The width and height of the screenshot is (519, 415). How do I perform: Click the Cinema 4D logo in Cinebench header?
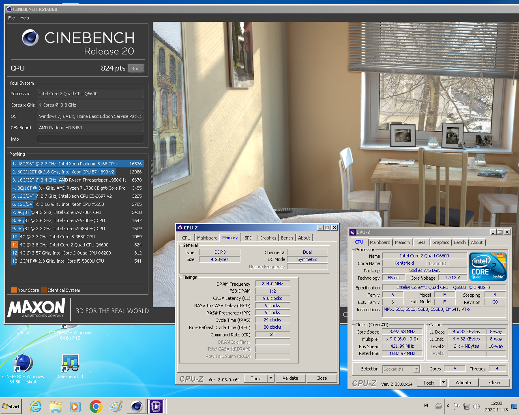pos(30,38)
